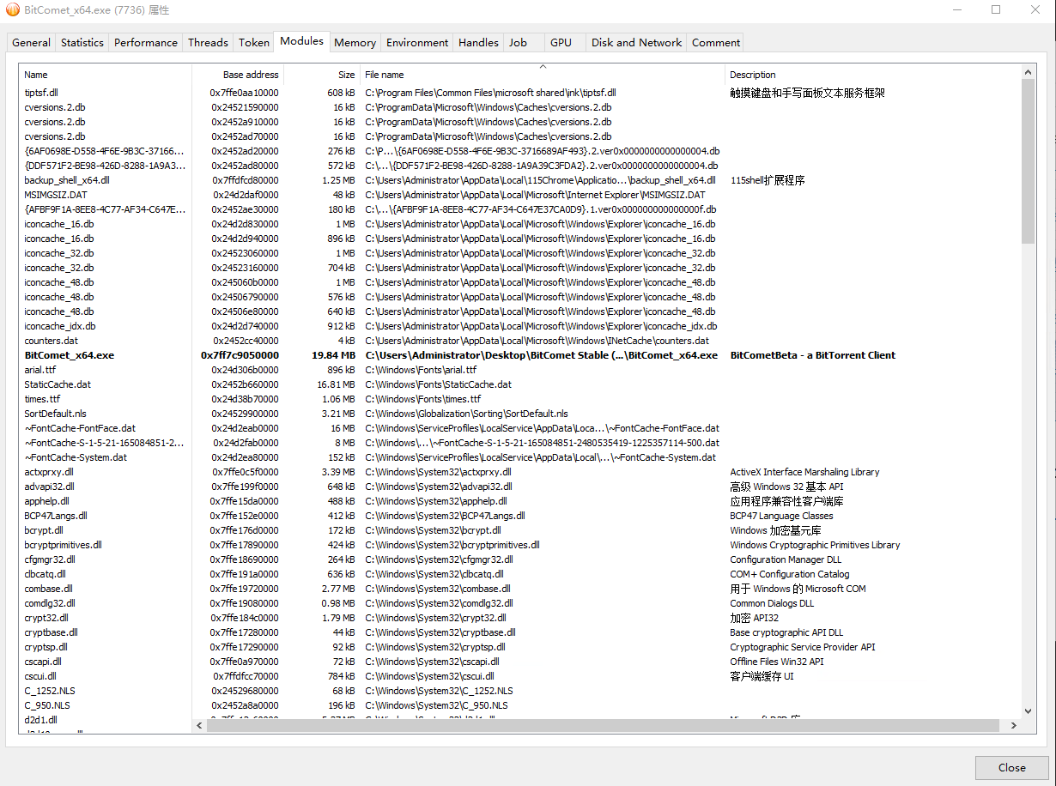Viewport: 1056px width, 786px height.
Task: Click the vertical scrollbar up arrow
Action: tap(1029, 75)
